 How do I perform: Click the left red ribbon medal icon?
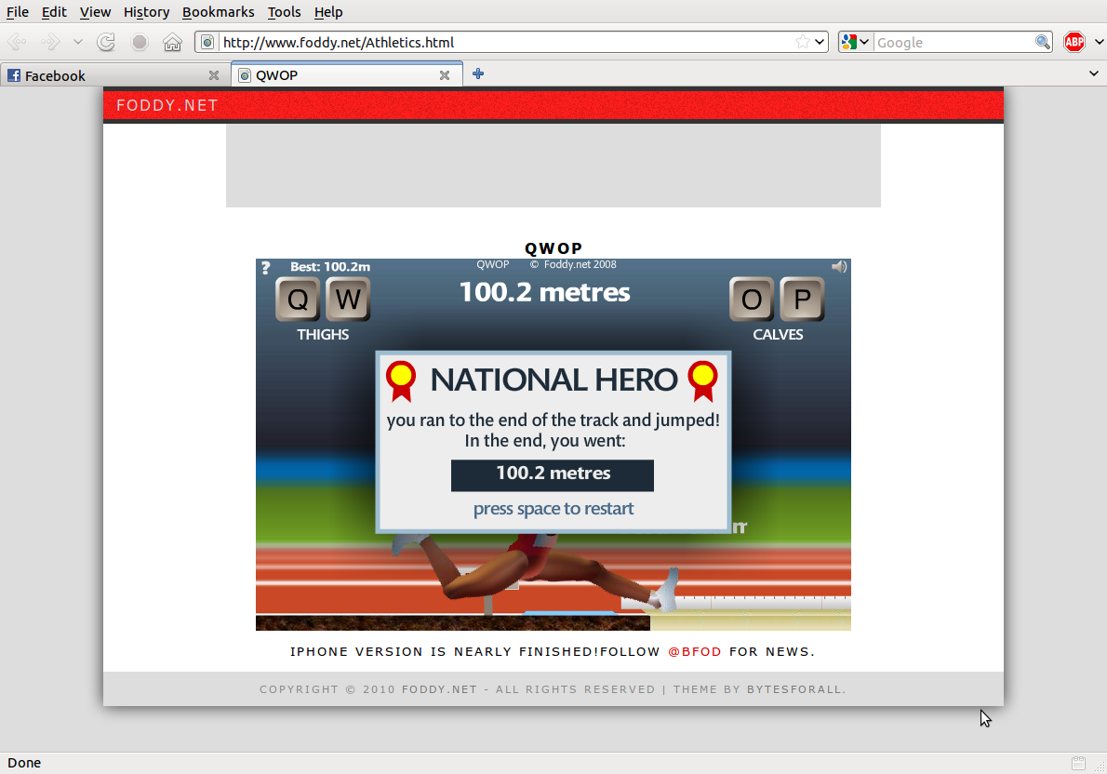click(x=401, y=380)
